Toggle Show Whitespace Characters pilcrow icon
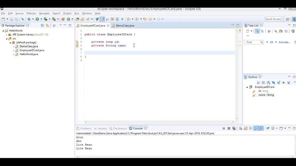Image resolution: width=296 pixels, height=166 pixels. click(x=122, y=19)
